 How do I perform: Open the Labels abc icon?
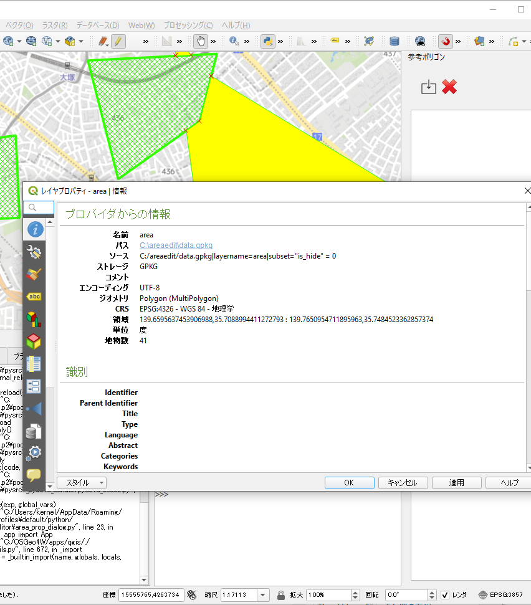tap(34, 297)
